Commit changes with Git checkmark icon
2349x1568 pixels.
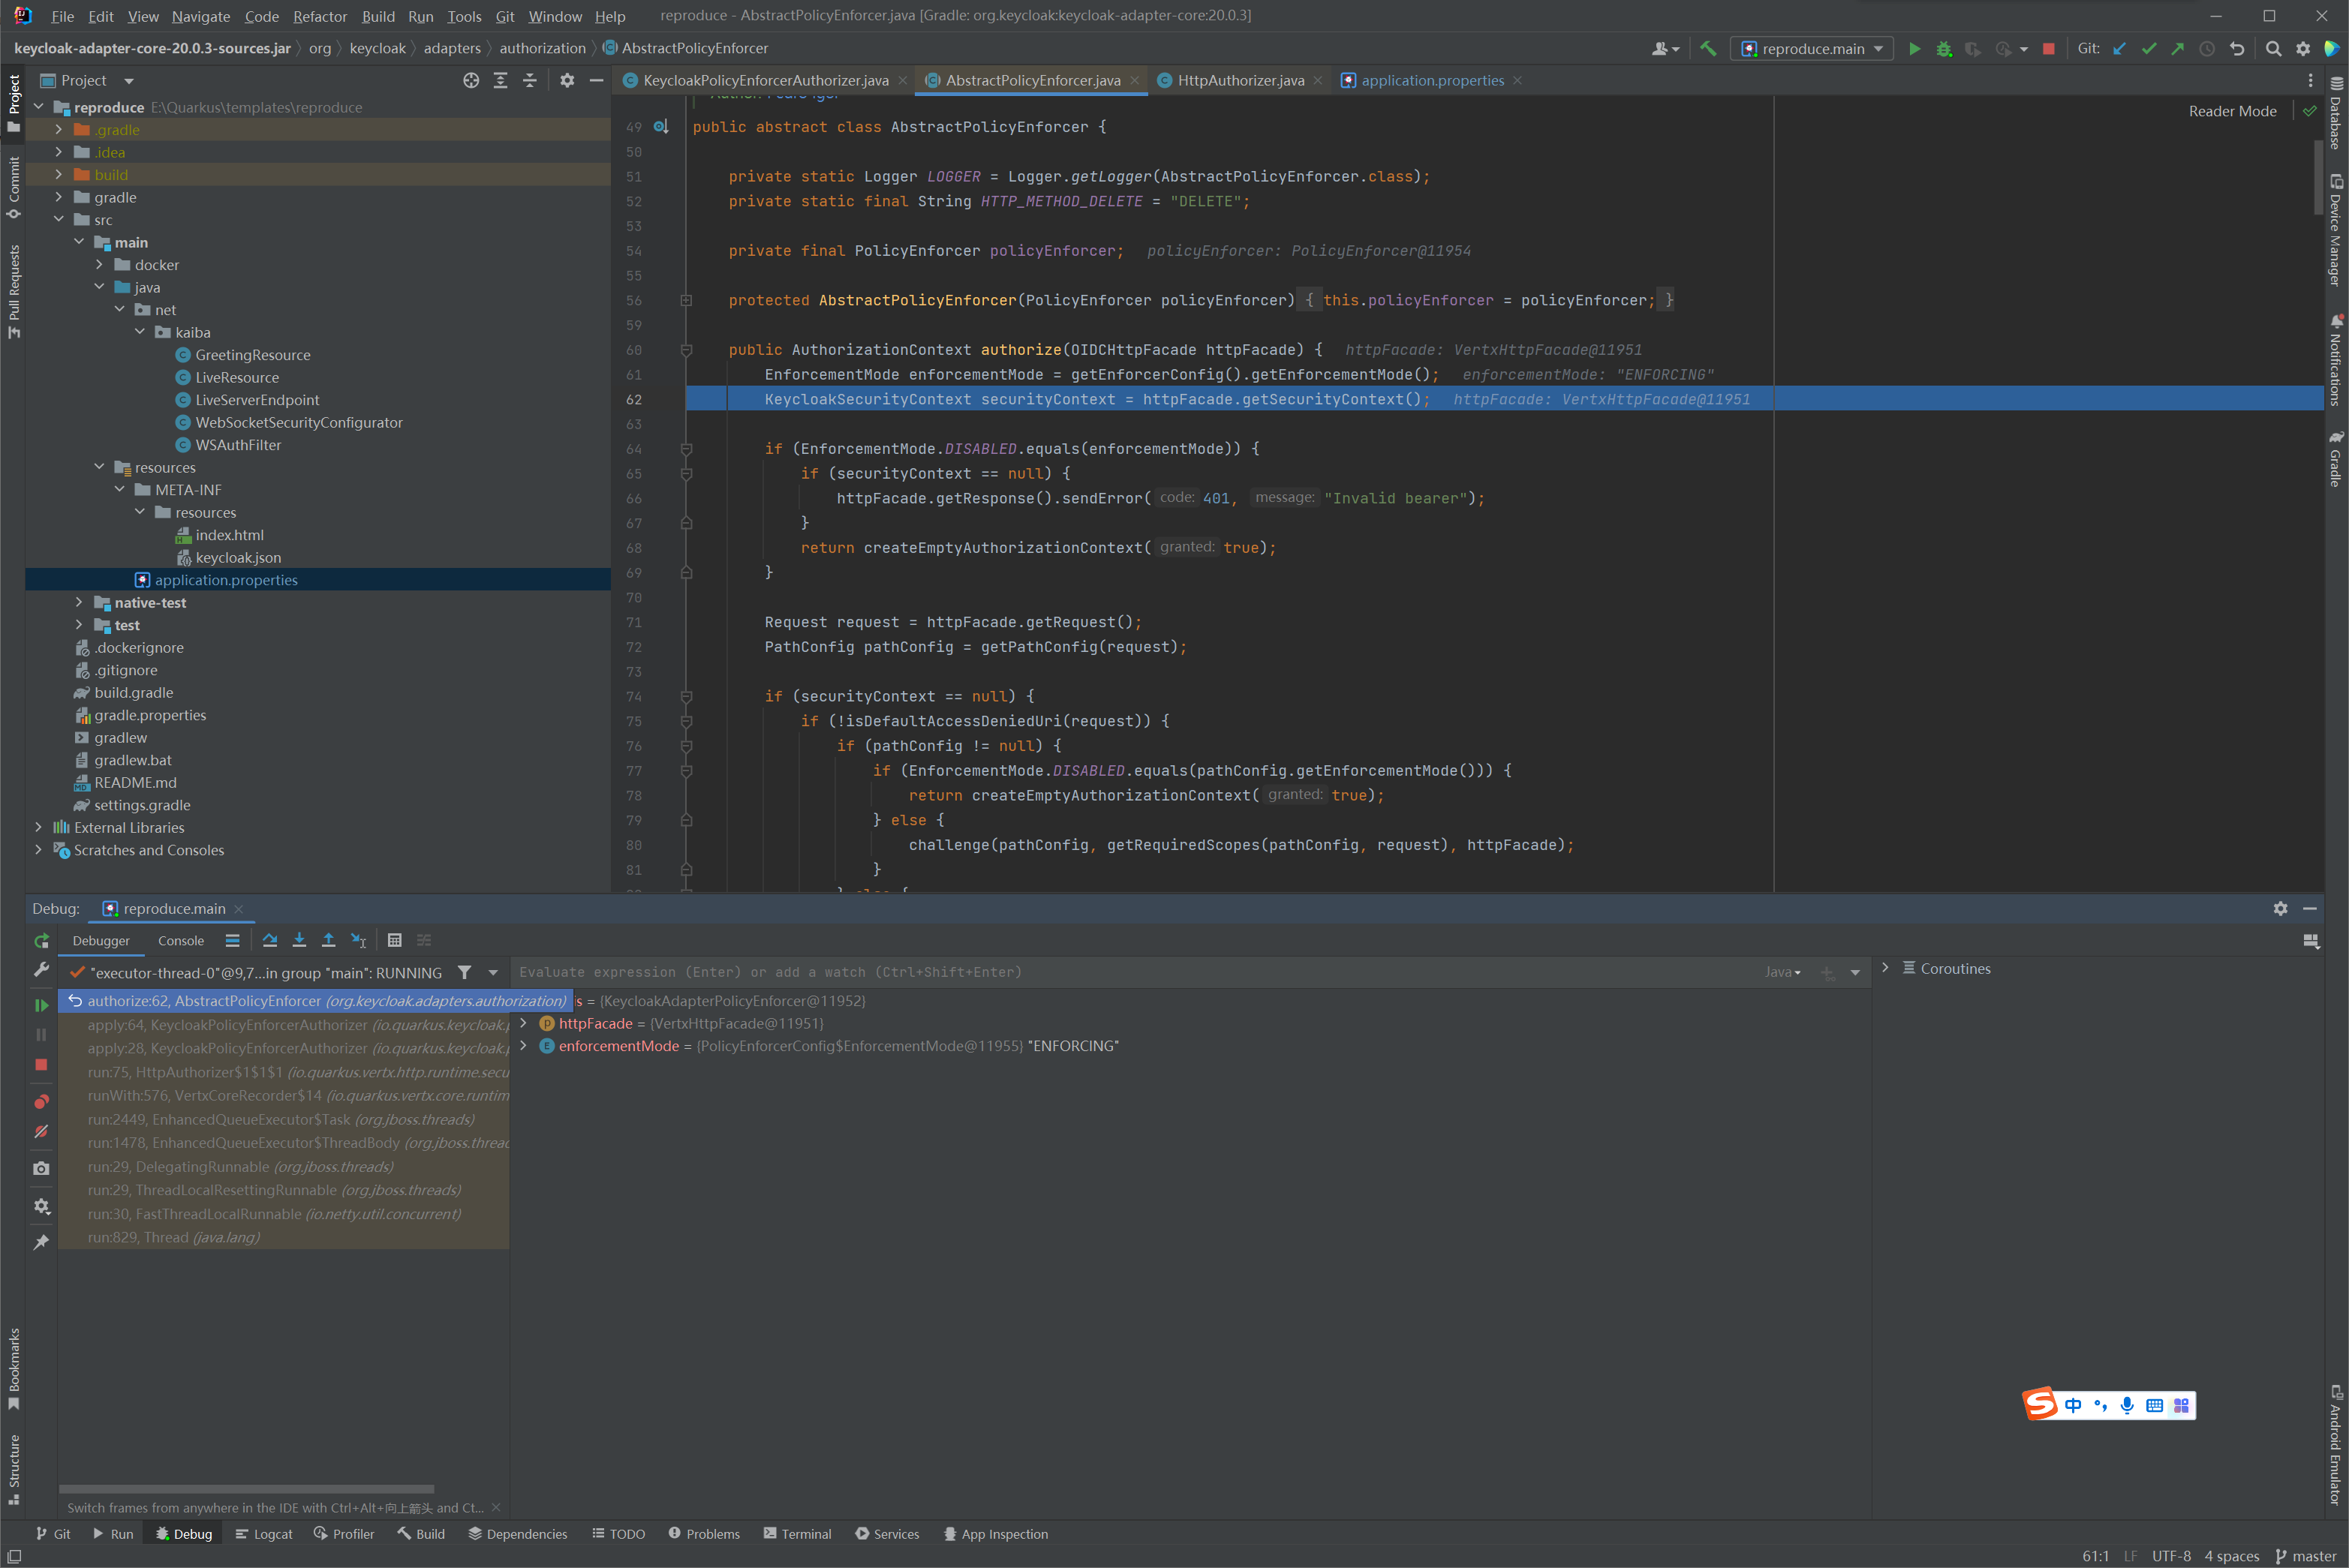(2149, 48)
